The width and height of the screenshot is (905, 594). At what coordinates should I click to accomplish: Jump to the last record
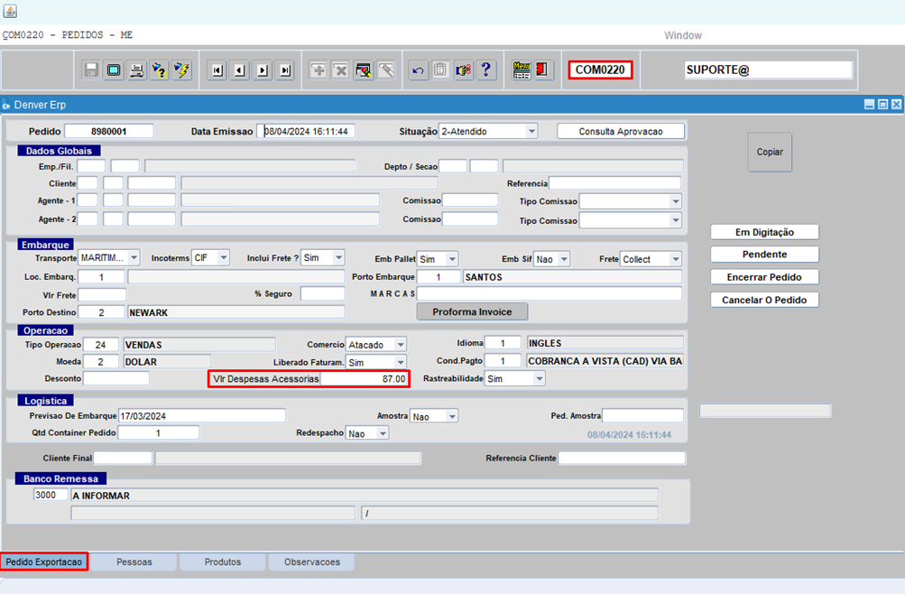coord(285,70)
